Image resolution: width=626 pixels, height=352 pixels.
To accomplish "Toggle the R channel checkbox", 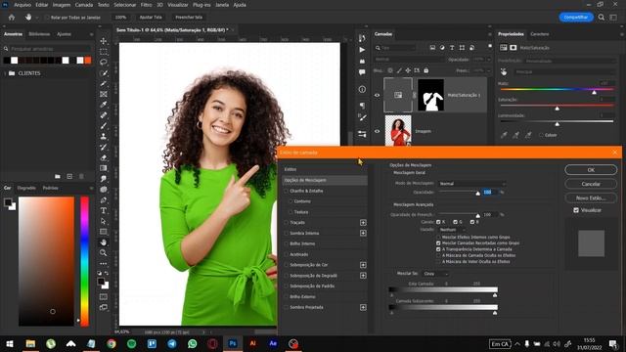I will pos(438,222).
